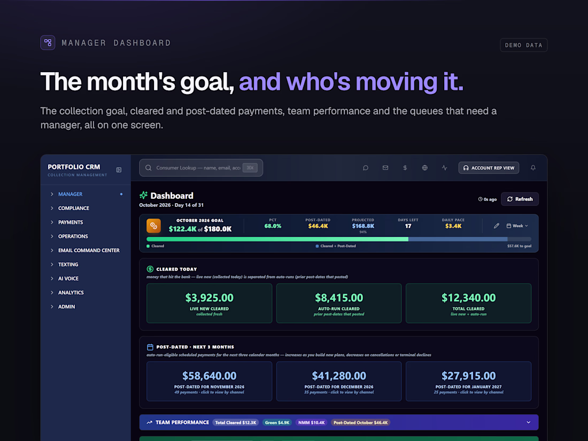
Task: Open the globe icon in header
Action: [x=424, y=168]
